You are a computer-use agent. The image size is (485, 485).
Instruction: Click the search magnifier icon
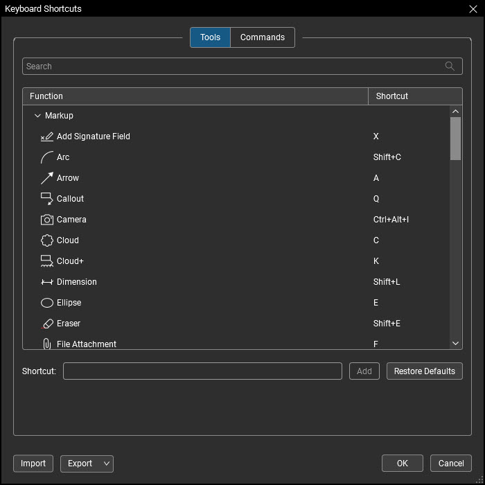coord(450,67)
